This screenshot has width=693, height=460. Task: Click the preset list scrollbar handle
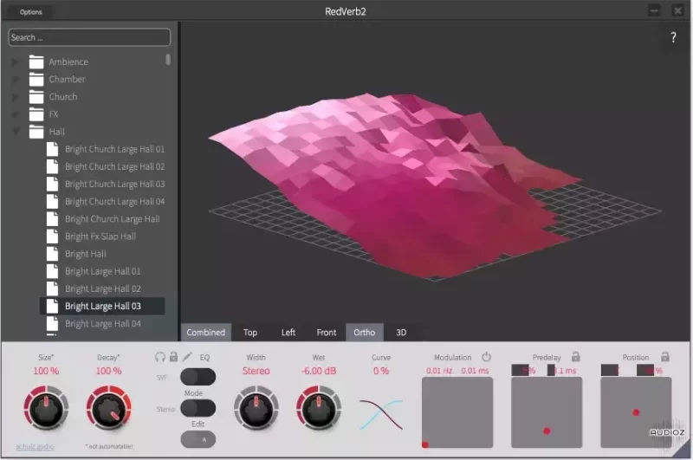click(x=168, y=60)
